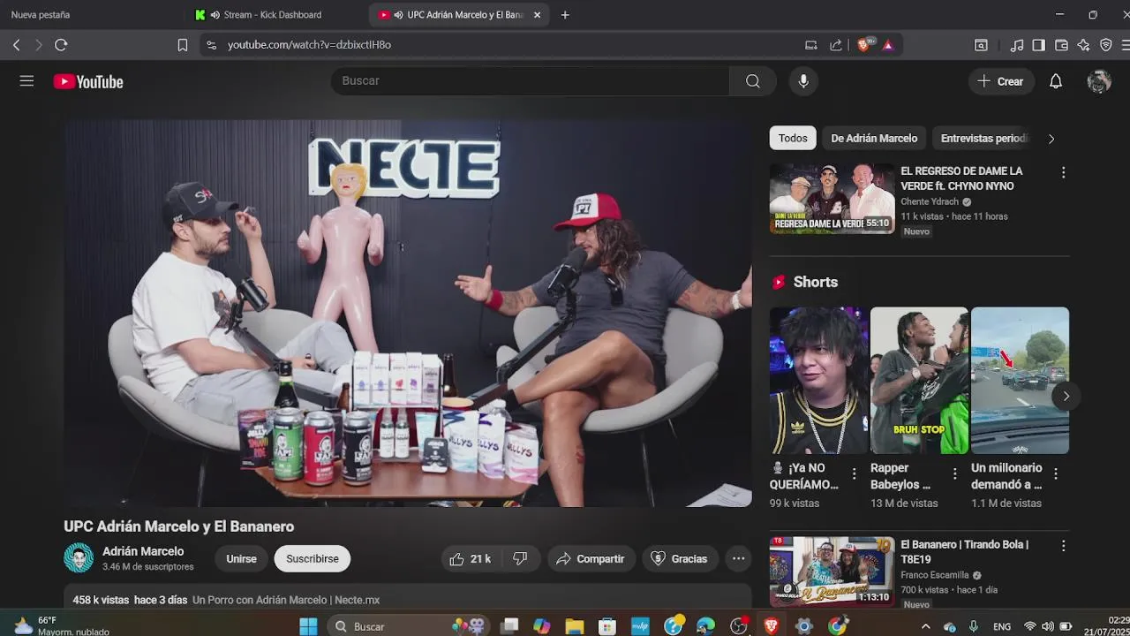
Task: Bookmark this page in the address bar
Action: (x=182, y=44)
